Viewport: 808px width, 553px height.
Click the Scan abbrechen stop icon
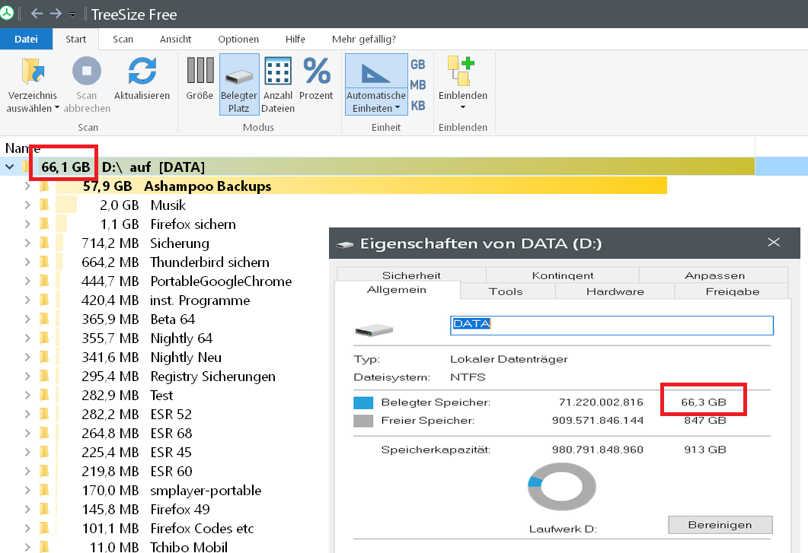click(x=87, y=72)
